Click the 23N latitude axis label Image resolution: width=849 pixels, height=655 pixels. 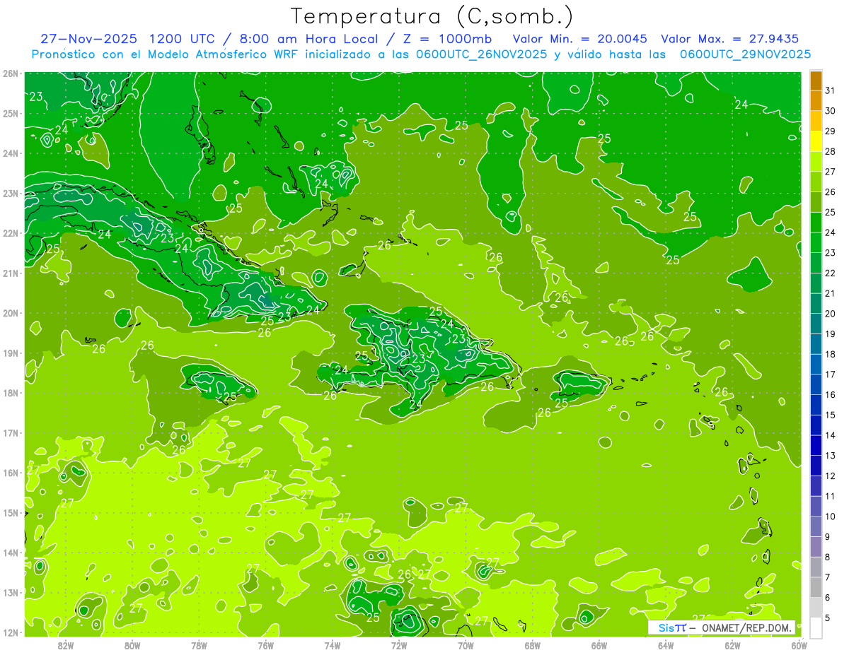click(10, 194)
